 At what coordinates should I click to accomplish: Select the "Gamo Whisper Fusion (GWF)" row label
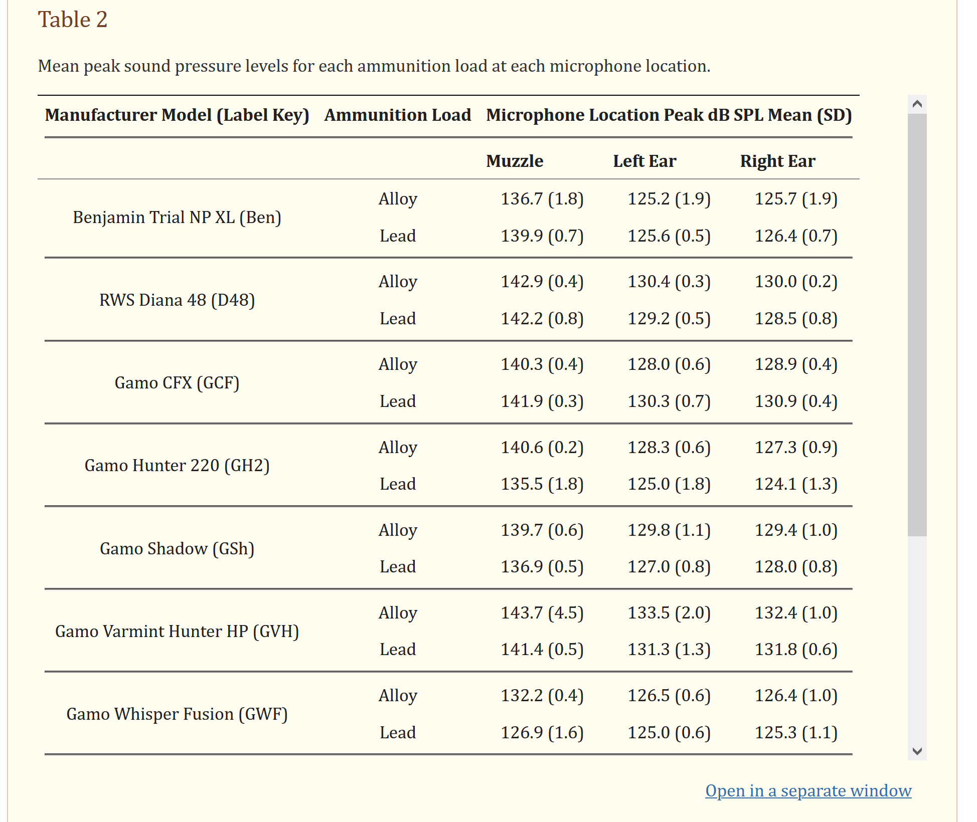(177, 714)
